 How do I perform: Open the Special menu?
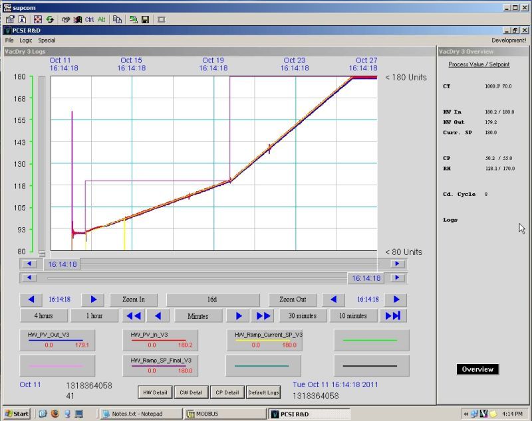pyautogui.click(x=47, y=41)
